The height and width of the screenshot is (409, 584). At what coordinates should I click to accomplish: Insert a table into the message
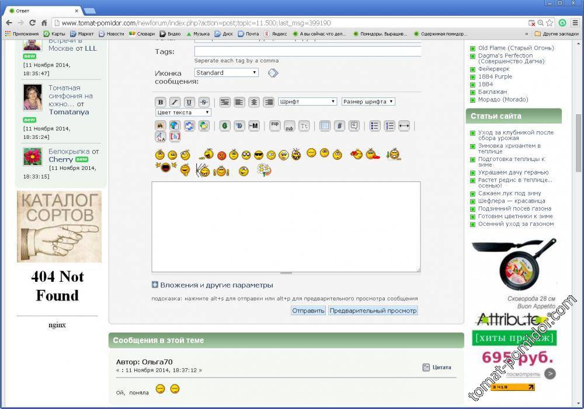(x=325, y=125)
